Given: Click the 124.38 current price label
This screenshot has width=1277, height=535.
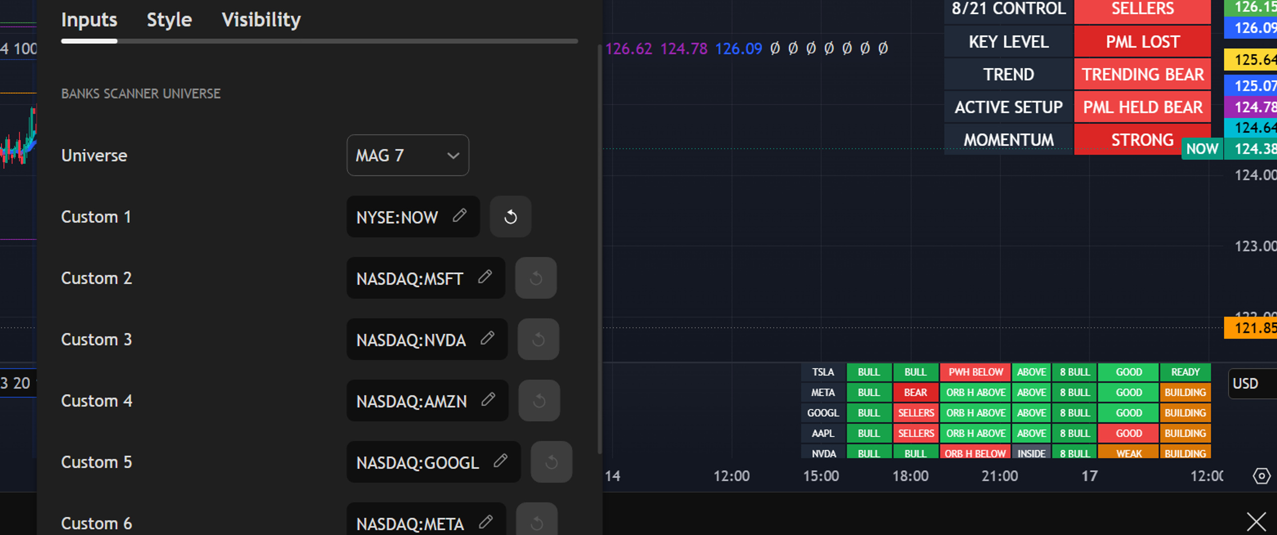Looking at the screenshot, I should point(1251,149).
